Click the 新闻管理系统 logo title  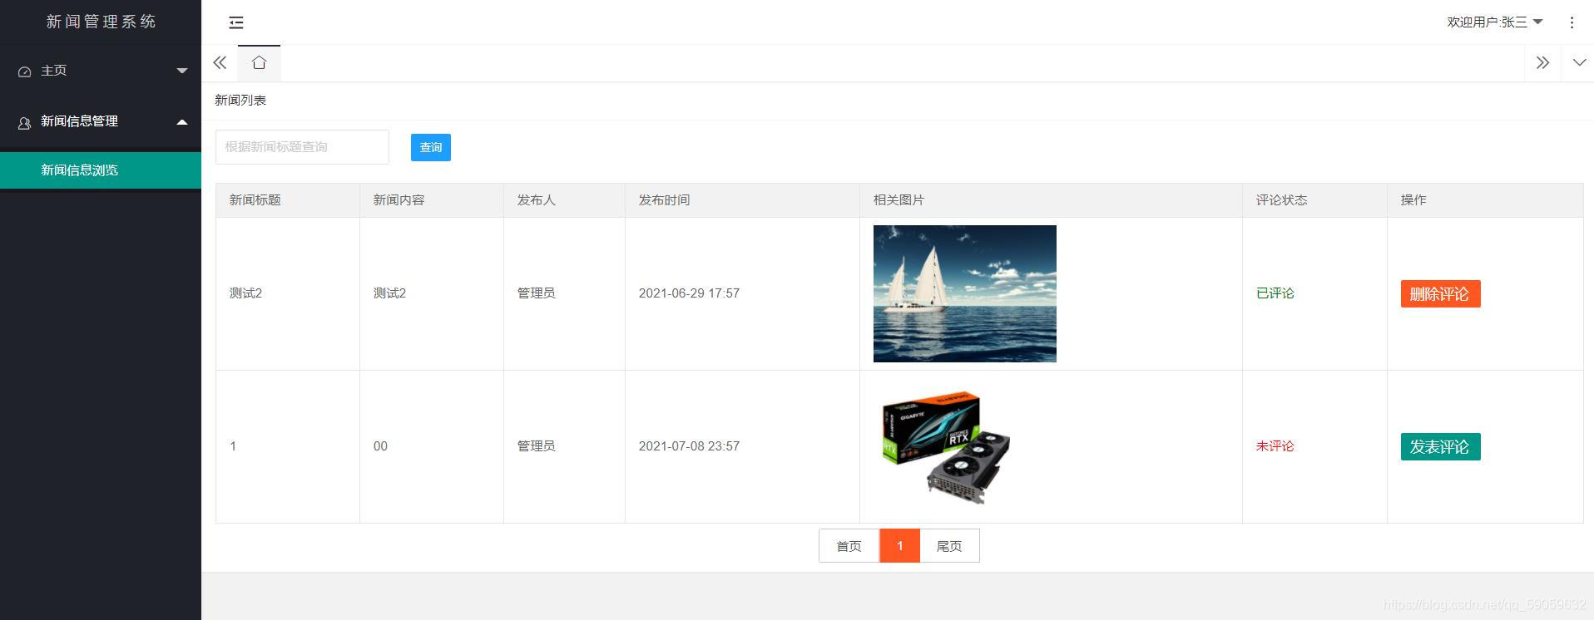[x=101, y=22]
